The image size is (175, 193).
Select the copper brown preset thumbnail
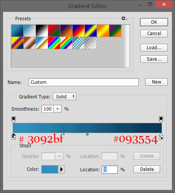click(30, 43)
